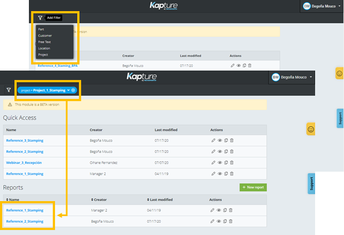Edit Reference_1_Stamping in Quick Access
This screenshot has width=344, height=235.
point(213,174)
